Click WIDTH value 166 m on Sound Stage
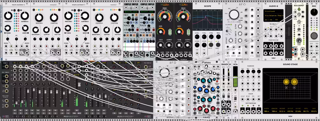Image resolution: width=320 pixels, height=121 pixels. [266, 111]
